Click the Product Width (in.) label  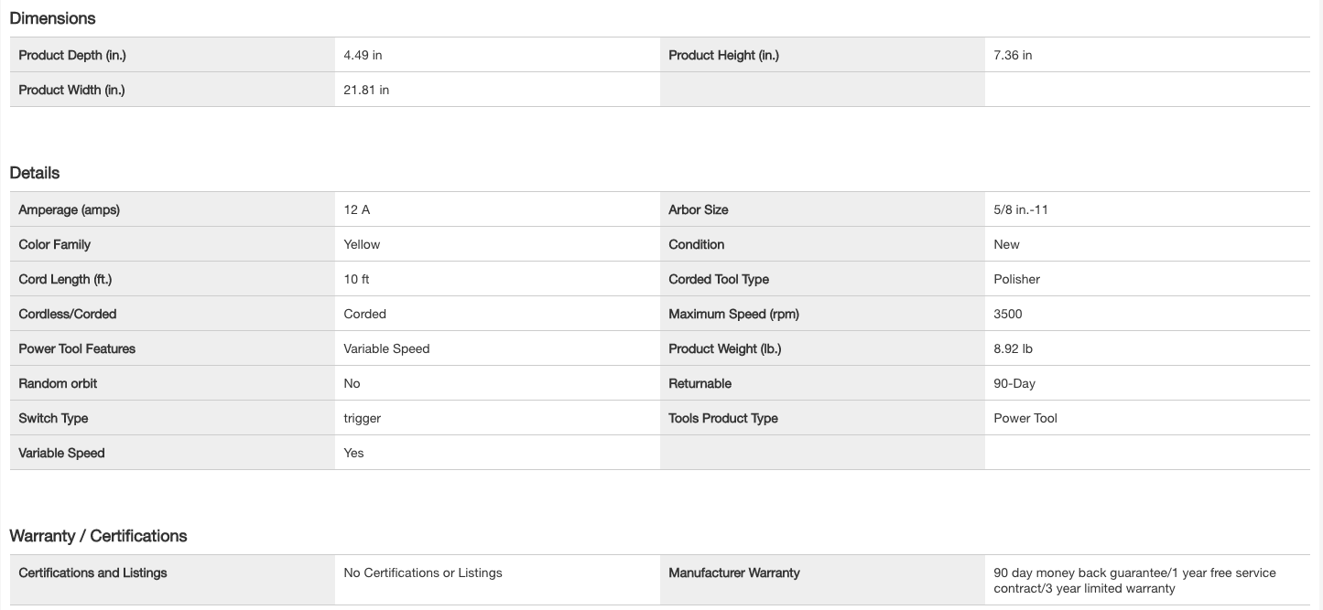pos(71,90)
